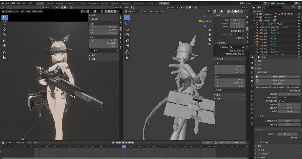The width and height of the screenshot is (302, 159).
Task: Switch to the UV Editing workspace tab
Action: coord(81,4)
